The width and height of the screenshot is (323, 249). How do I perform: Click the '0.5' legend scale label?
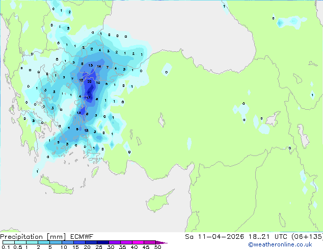click(x=18, y=247)
